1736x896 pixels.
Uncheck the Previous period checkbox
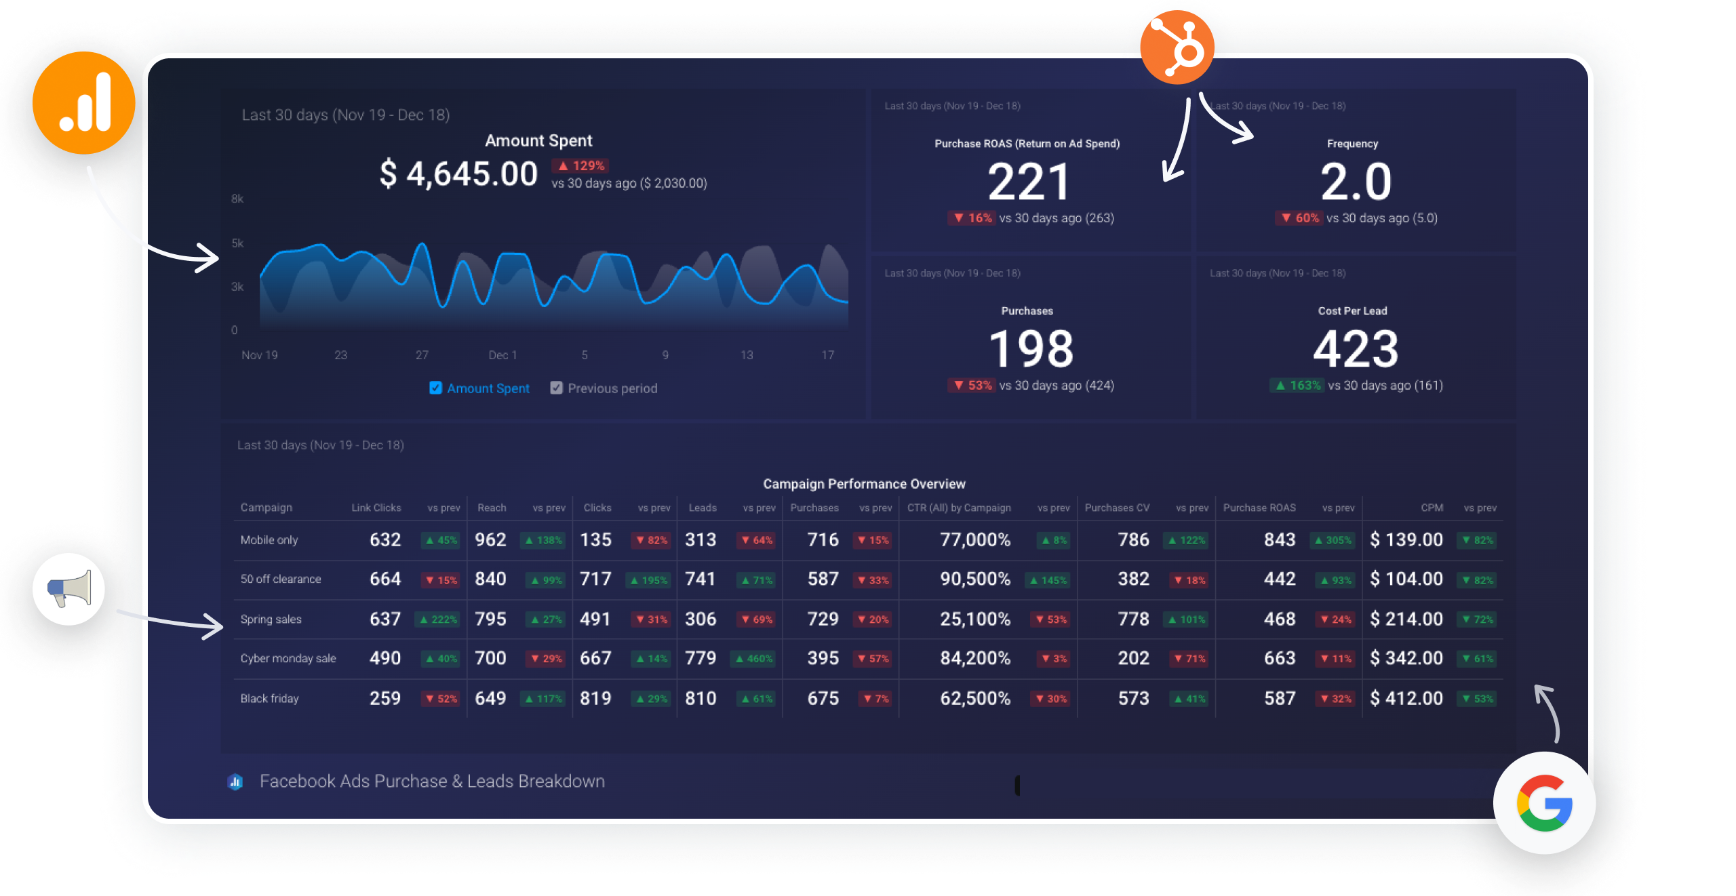(x=557, y=388)
